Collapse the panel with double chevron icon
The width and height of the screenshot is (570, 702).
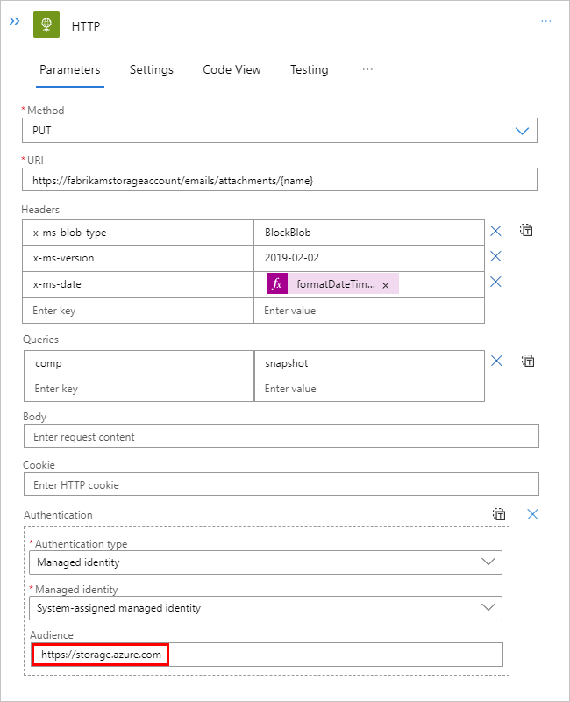[14, 20]
